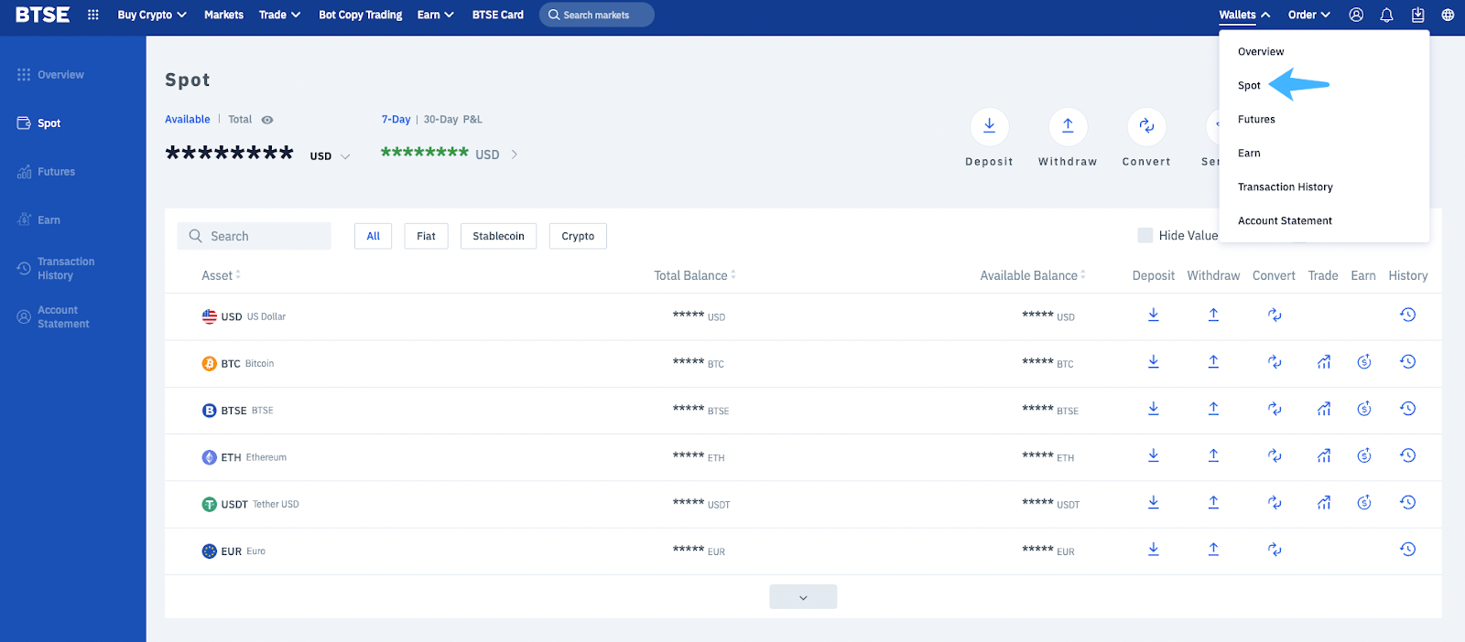The height and width of the screenshot is (642, 1465).
Task: Toggle balance visibility eye icon
Action: pos(267,120)
